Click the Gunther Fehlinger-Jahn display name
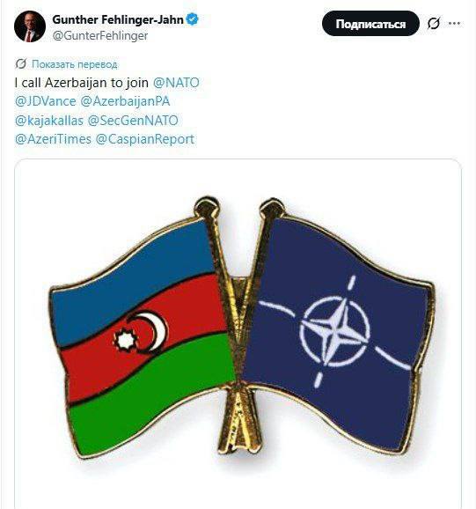 click(x=118, y=19)
